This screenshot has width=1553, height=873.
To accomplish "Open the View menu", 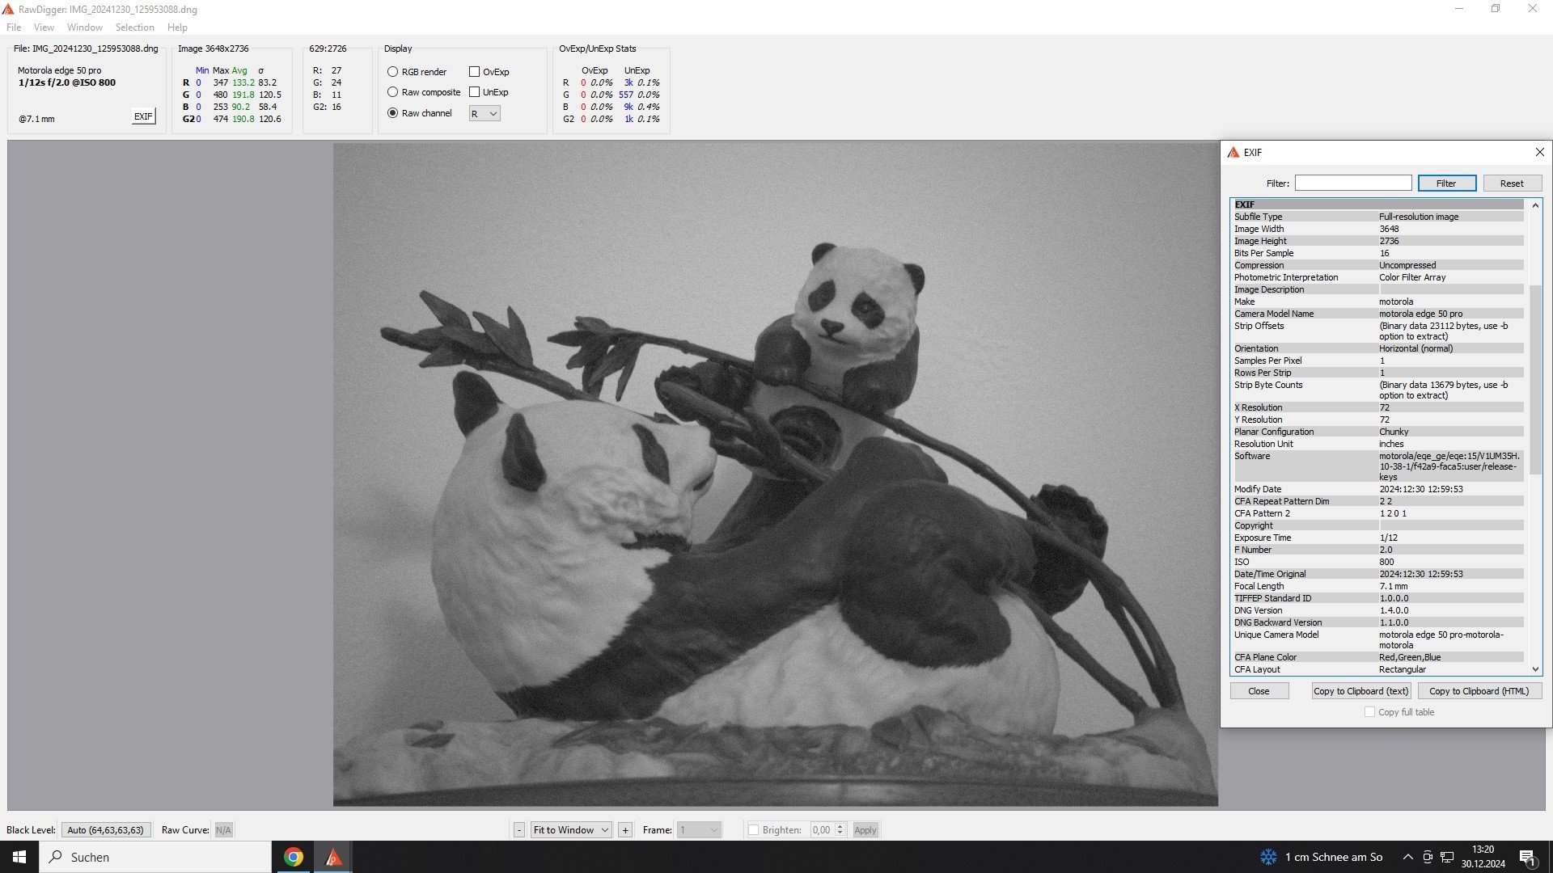I will [x=44, y=27].
